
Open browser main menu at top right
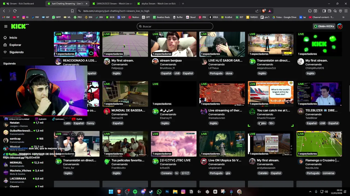346,11
